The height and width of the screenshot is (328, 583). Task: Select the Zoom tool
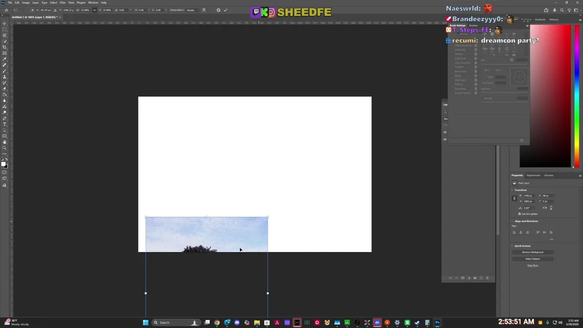click(x=5, y=148)
